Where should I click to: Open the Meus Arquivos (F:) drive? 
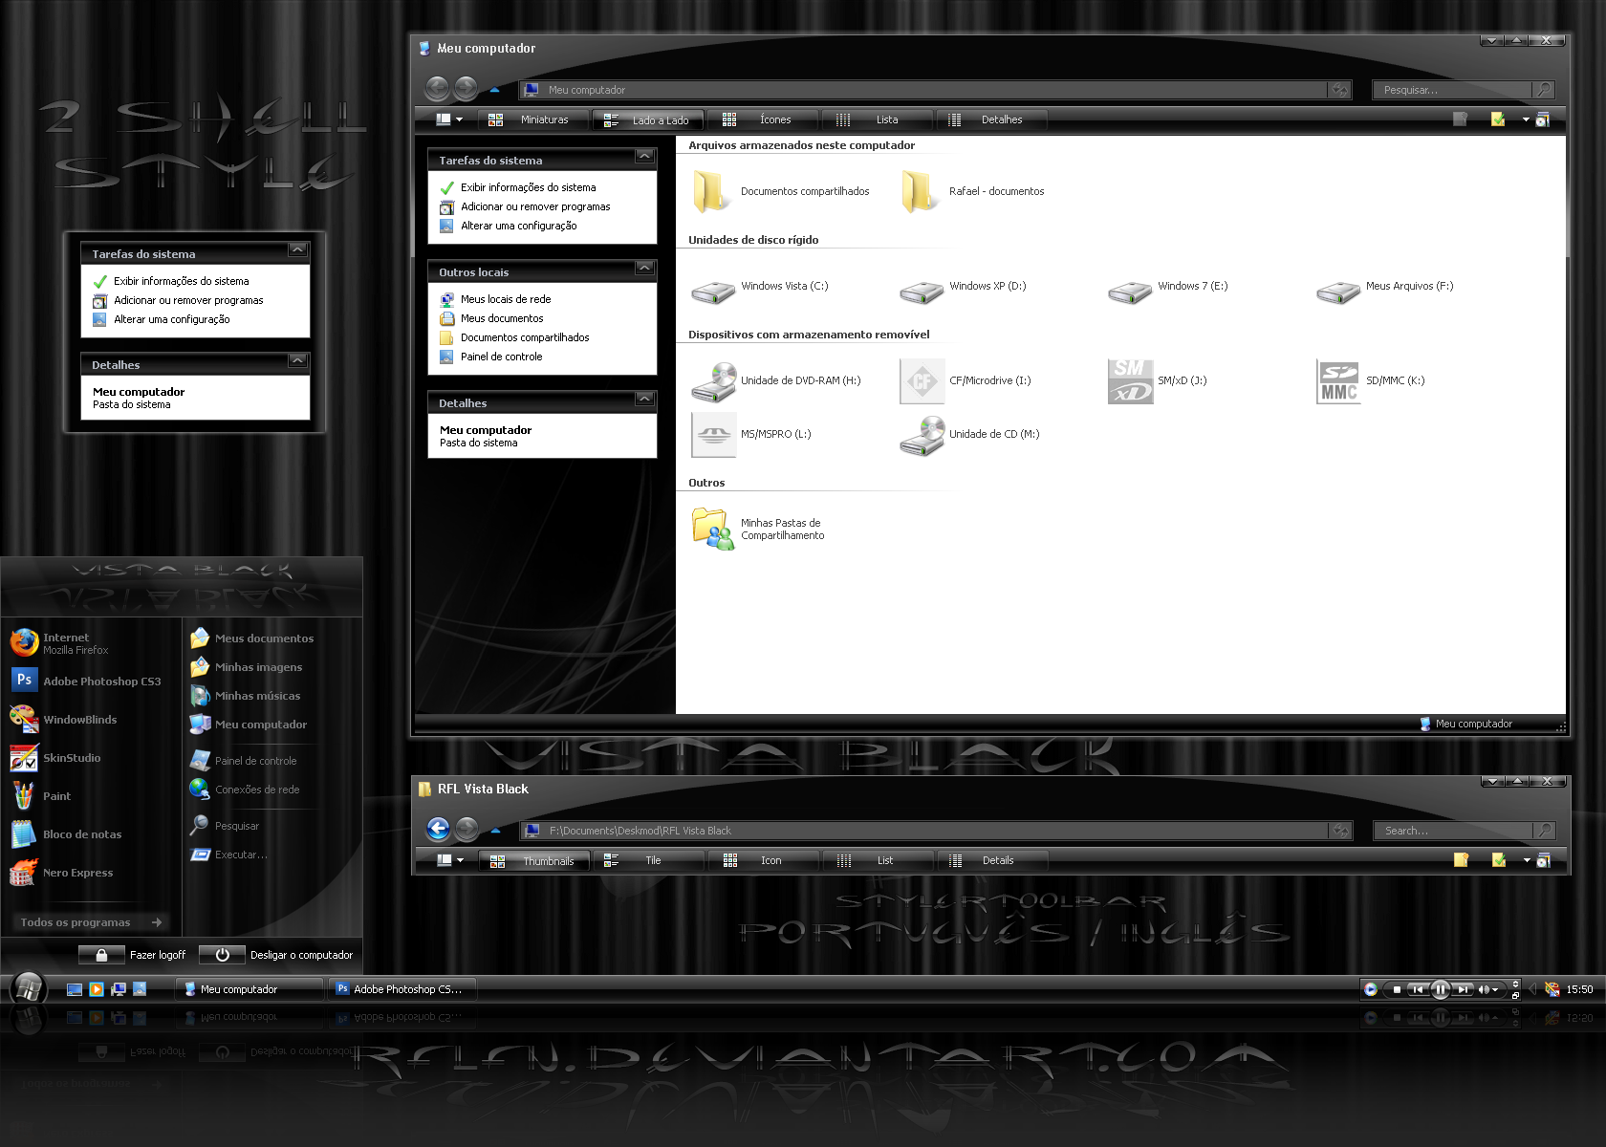coord(1385,291)
